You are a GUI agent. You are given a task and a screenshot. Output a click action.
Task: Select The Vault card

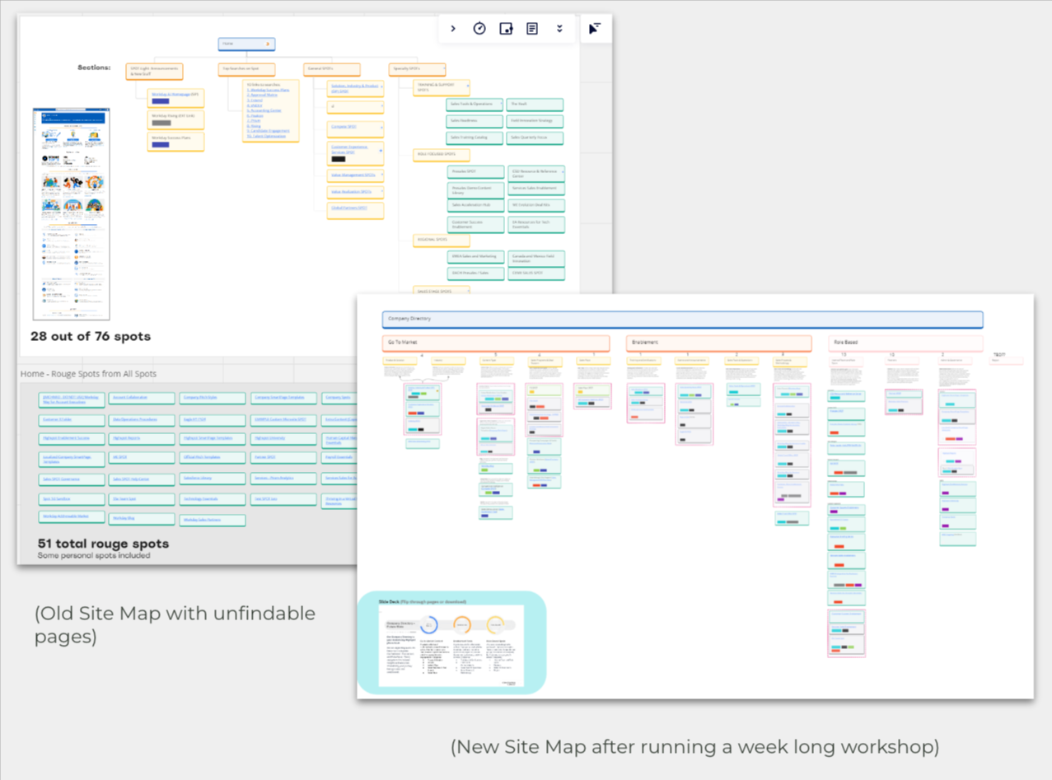tap(535, 105)
